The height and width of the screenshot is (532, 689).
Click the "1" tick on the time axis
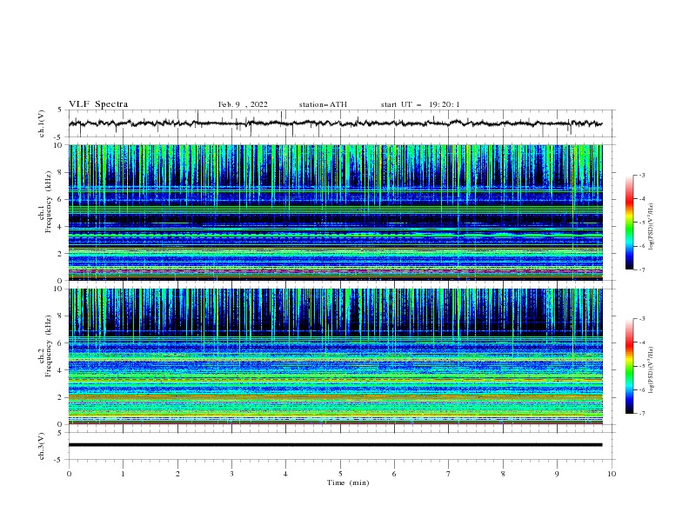(123, 474)
